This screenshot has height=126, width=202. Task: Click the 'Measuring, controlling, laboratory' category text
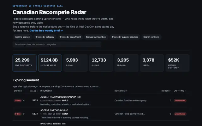[x=65, y=104]
